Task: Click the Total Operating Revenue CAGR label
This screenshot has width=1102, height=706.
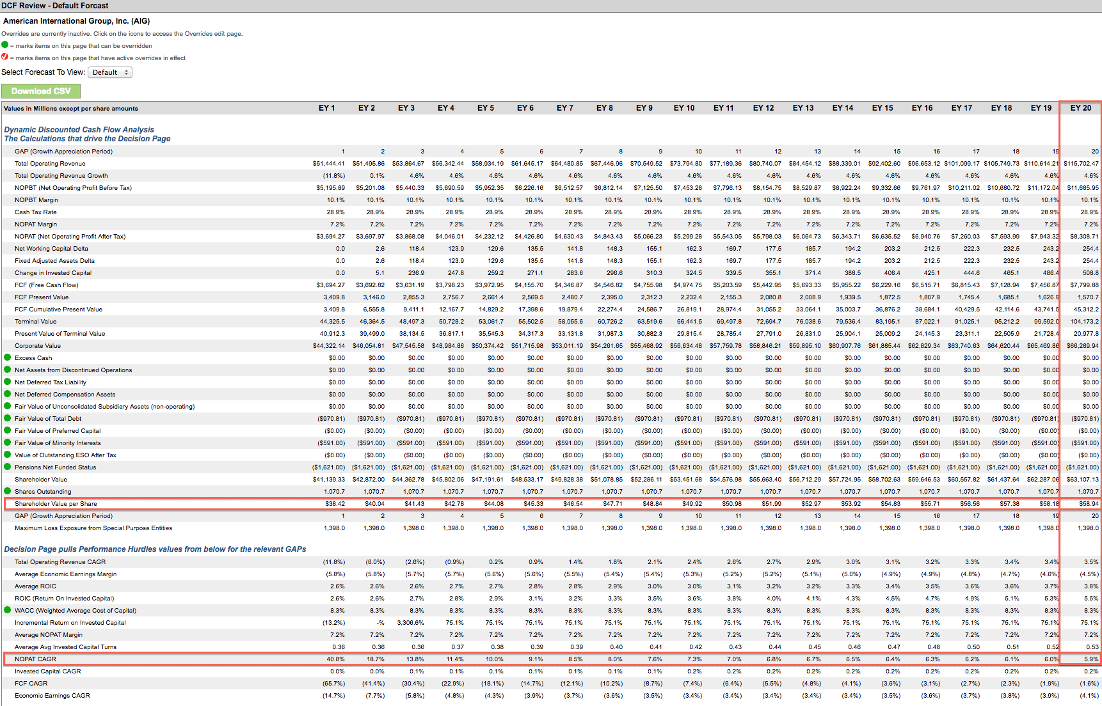Action: pyautogui.click(x=60, y=562)
